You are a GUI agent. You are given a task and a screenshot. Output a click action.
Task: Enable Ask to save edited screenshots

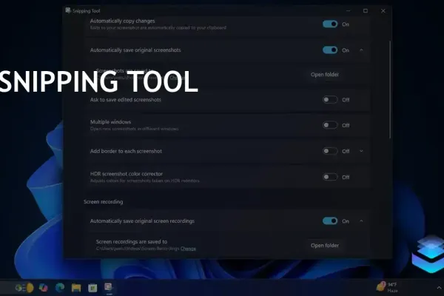click(x=330, y=100)
